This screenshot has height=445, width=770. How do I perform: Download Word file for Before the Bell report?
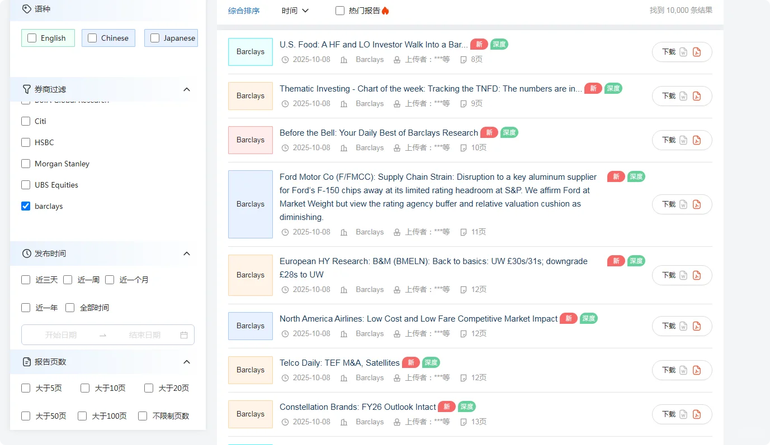(683, 140)
